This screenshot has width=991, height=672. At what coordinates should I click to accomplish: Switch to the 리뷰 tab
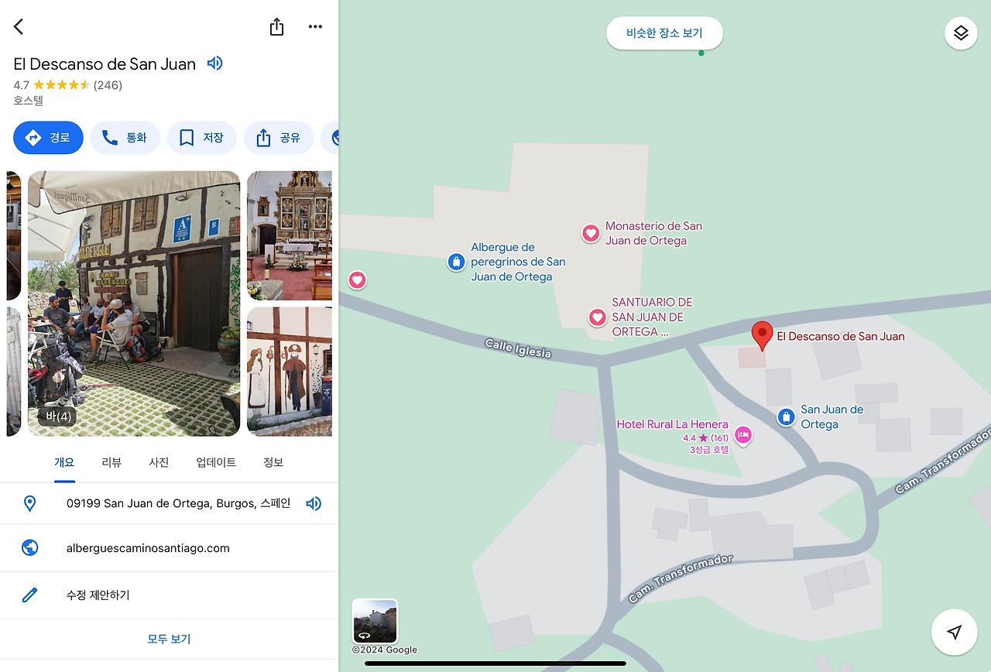(111, 462)
